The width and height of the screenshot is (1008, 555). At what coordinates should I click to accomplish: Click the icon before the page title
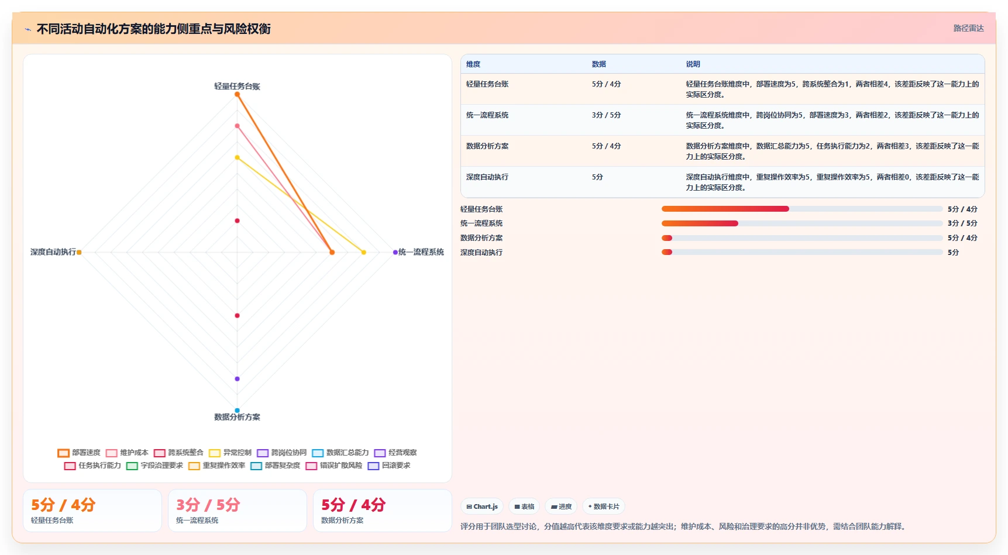[x=27, y=29]
